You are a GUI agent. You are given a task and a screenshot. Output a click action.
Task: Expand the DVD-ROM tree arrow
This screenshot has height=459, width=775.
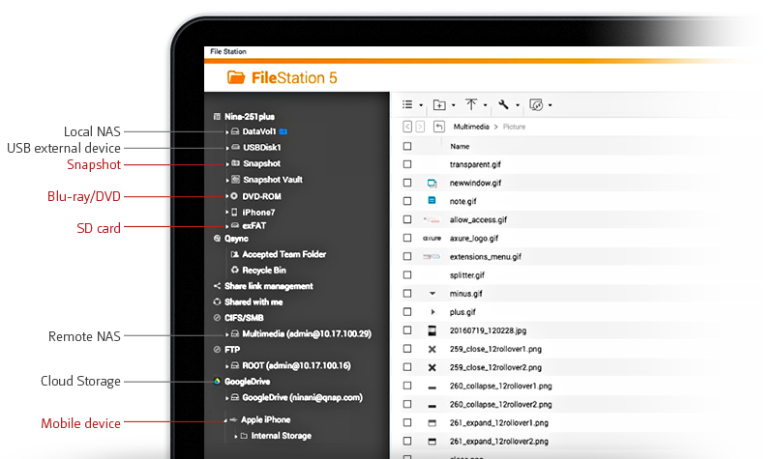point(227,196)
